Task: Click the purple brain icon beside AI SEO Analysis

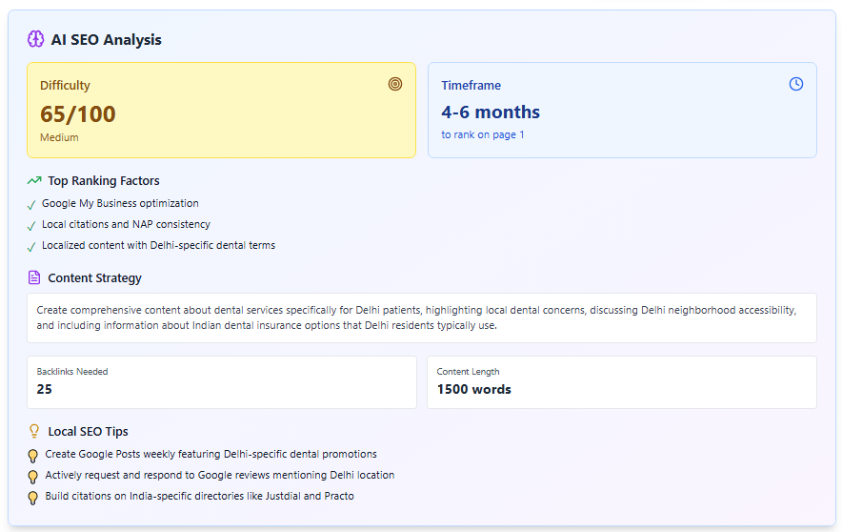Action: [35, 39]
